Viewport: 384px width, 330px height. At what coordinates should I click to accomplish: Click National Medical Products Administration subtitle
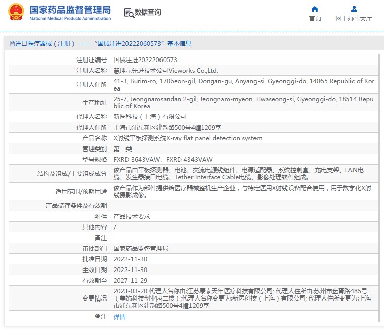point(70,18)
